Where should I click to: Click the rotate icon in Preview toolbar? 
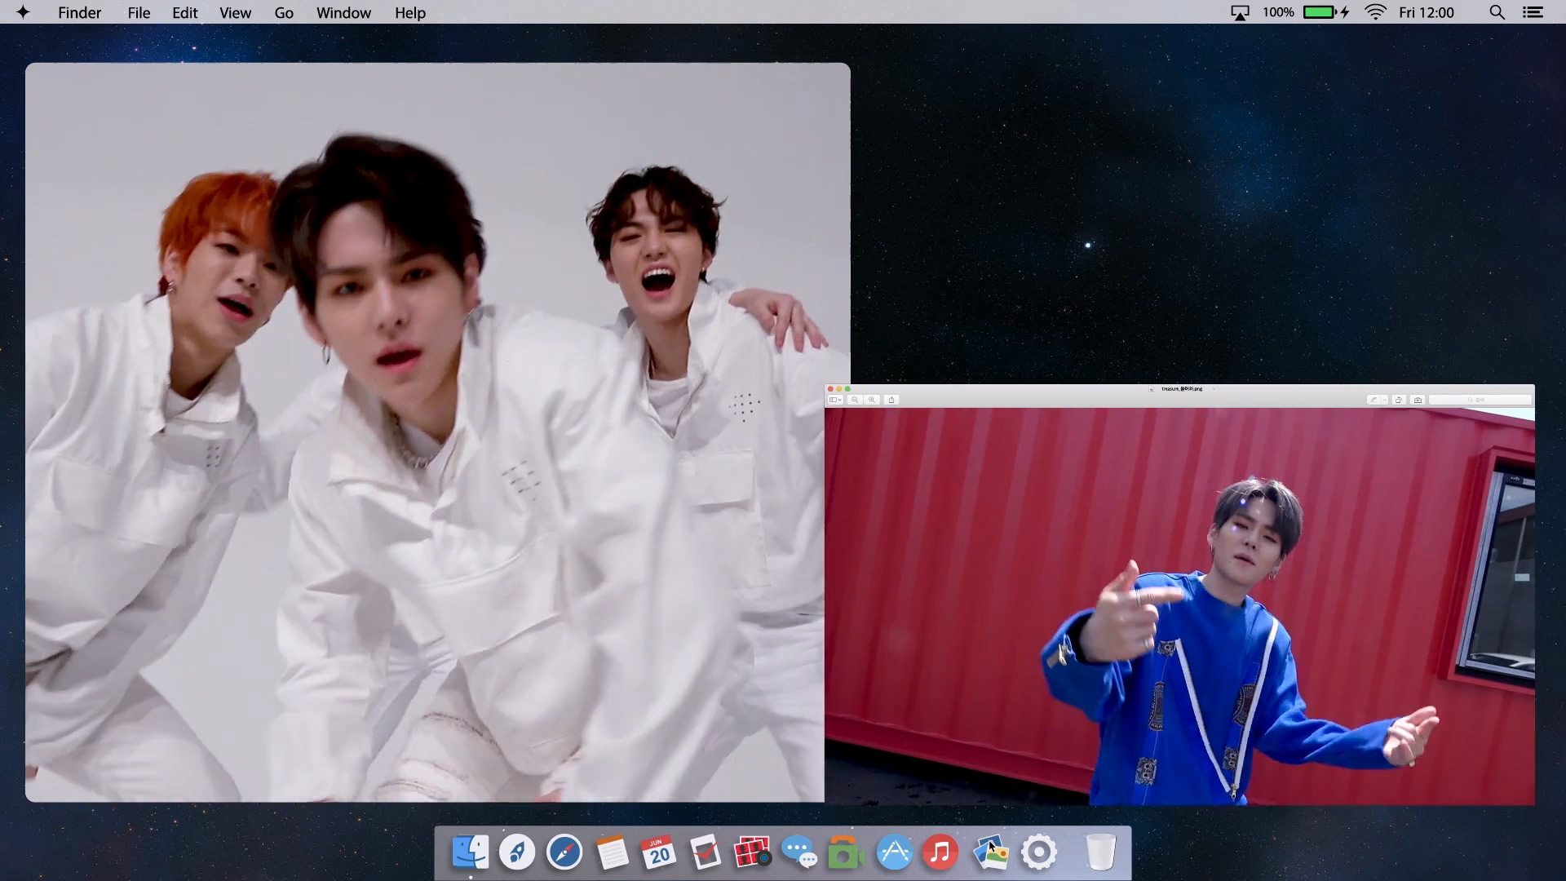pos(1399,400)
